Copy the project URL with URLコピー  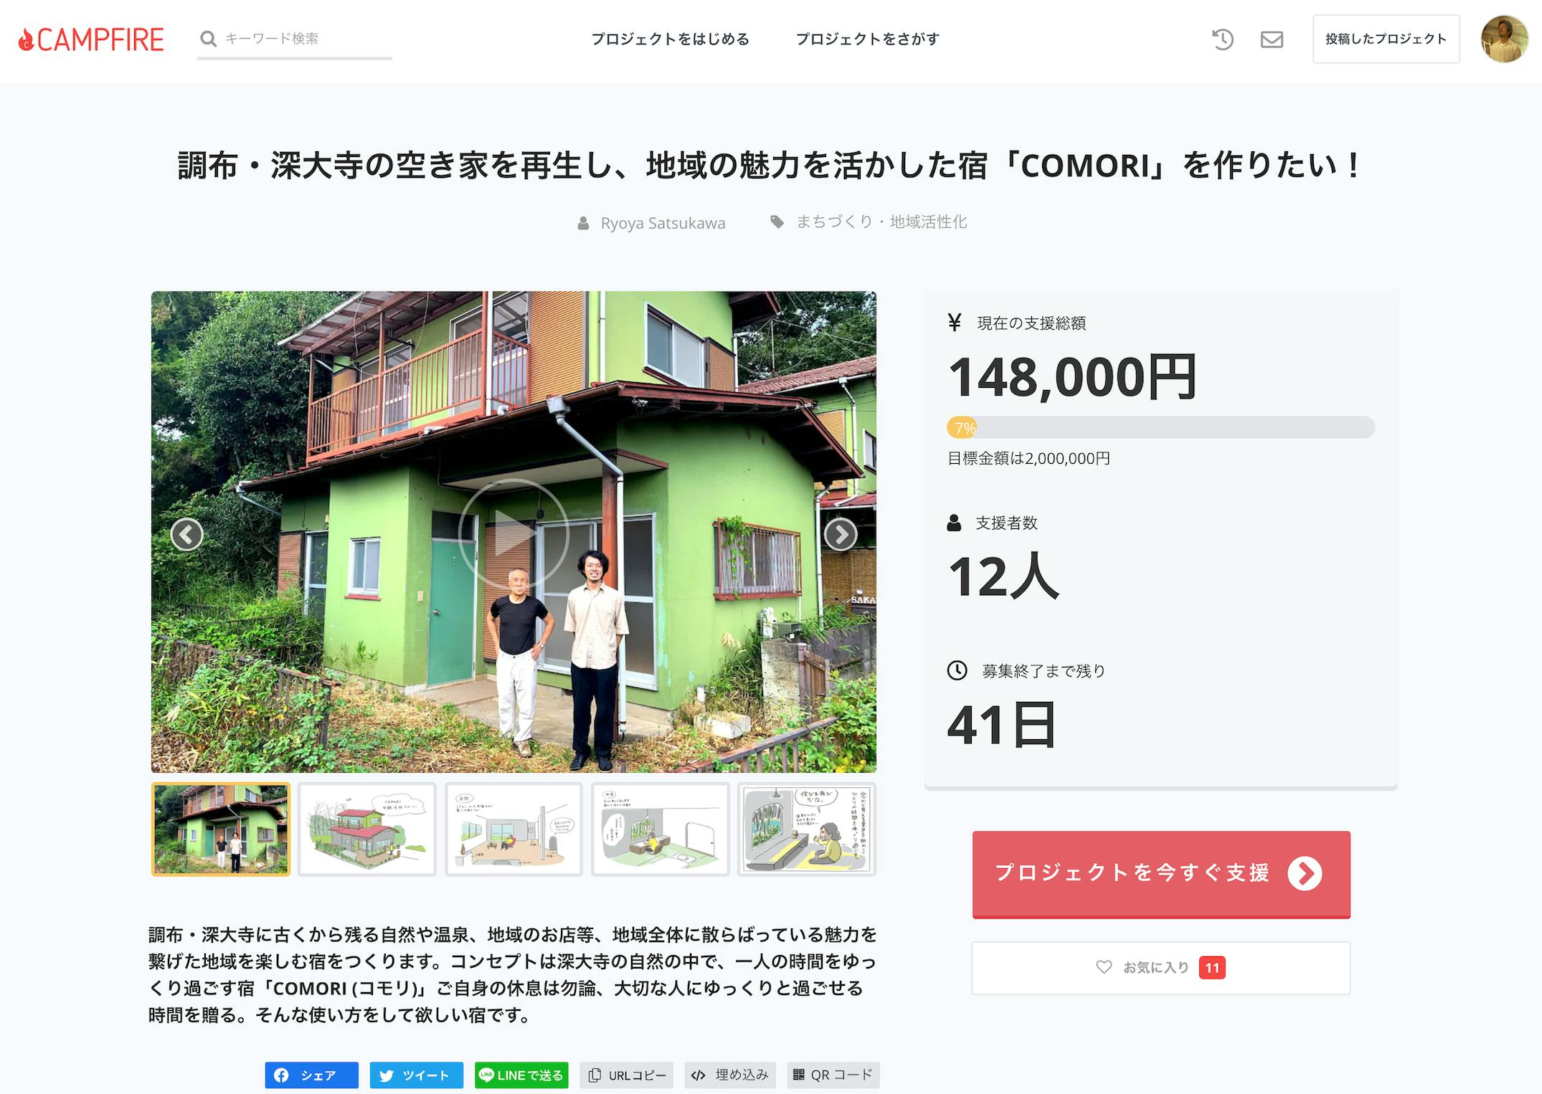click(x=626, y=1075)
